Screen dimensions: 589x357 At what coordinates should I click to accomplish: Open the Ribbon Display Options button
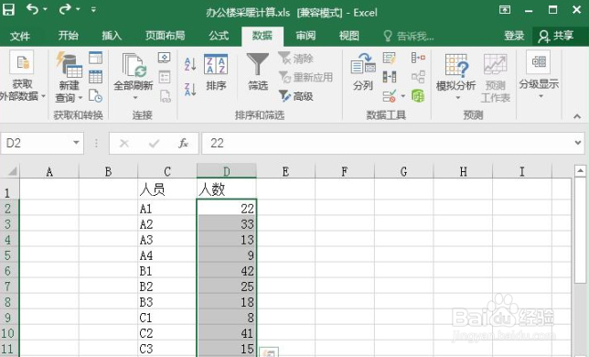(505, 10)
